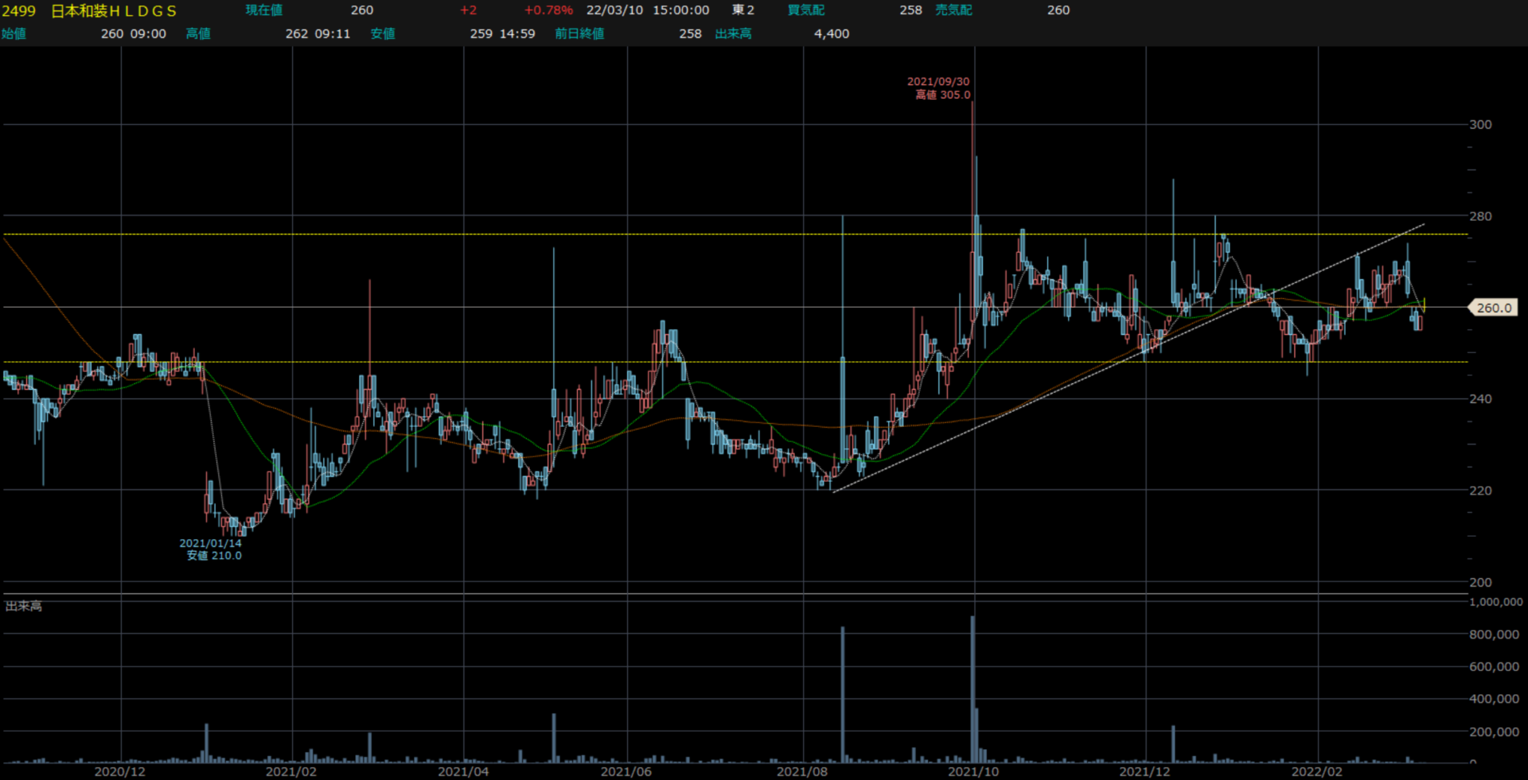Click the +0.78% change value
1528x780 pixels.
(548, 10)
